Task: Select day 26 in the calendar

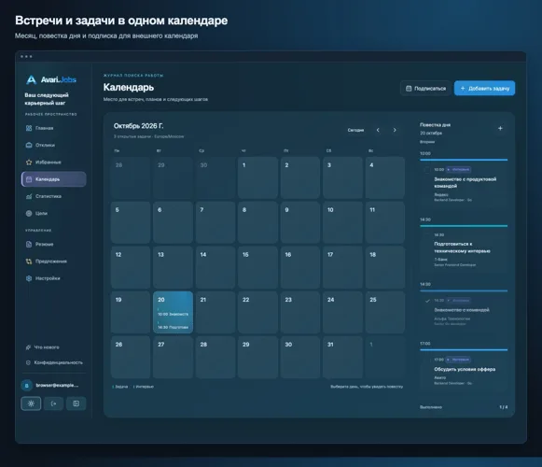Action: (131, 357)
